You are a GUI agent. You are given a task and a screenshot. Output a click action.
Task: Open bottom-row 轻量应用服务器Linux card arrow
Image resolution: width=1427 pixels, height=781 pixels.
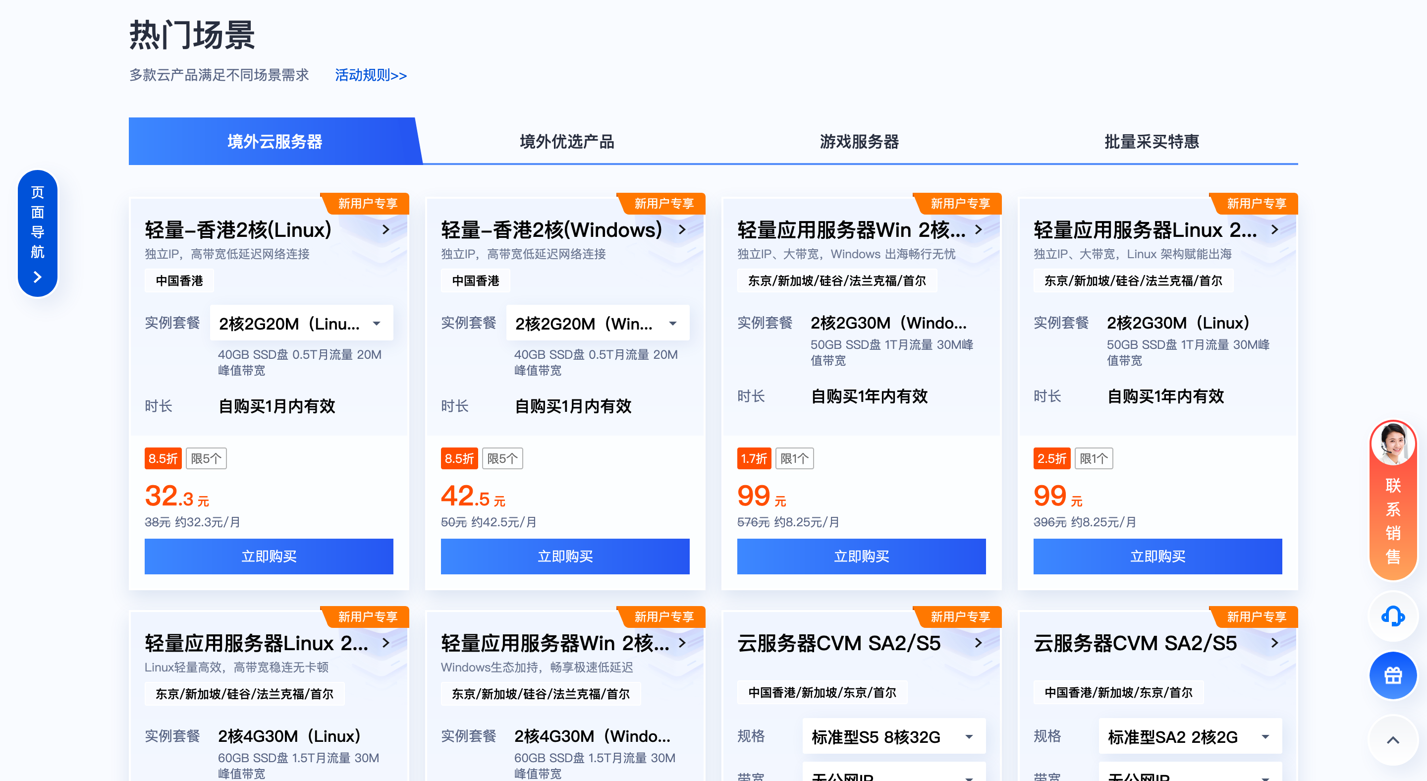[385, 643]
